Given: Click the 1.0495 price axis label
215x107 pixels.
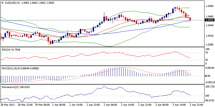Looking at the screenshot, I should (209, 6).
